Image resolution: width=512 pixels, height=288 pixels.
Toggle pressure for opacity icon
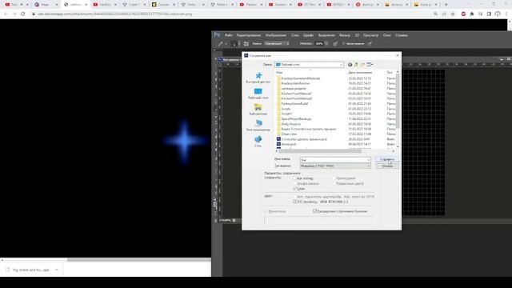(335, 44)
